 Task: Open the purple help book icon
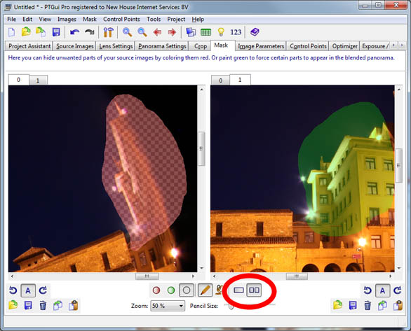tap(255, 32)
